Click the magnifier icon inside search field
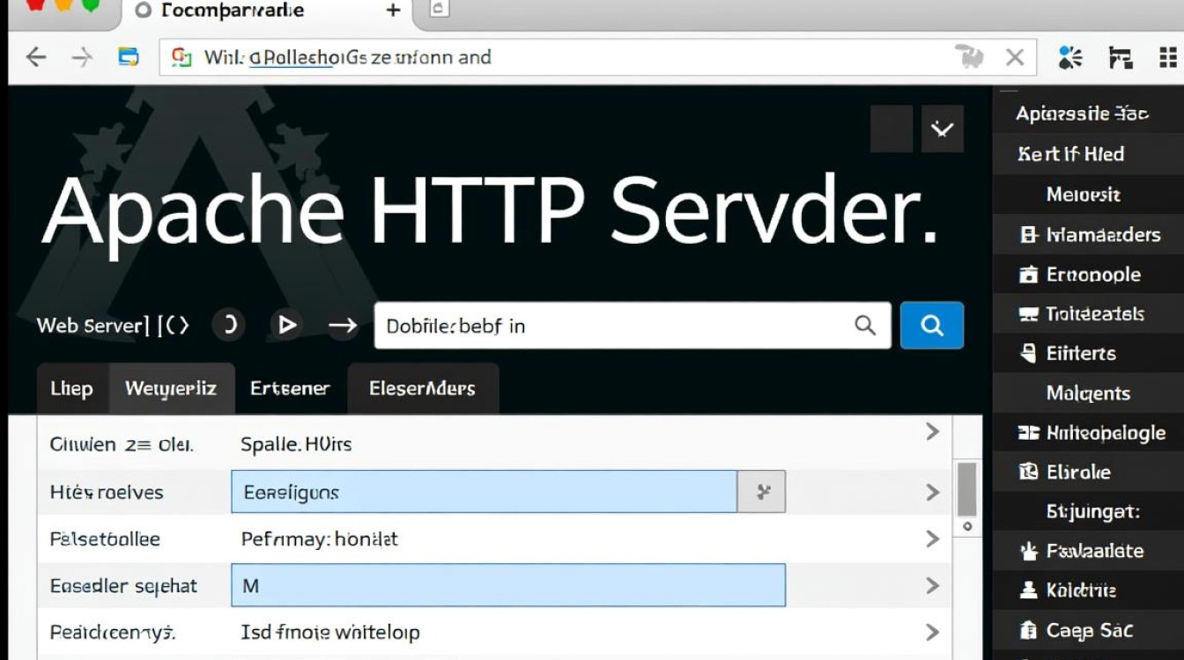The image size is (1184, 660). coord(865,326)
